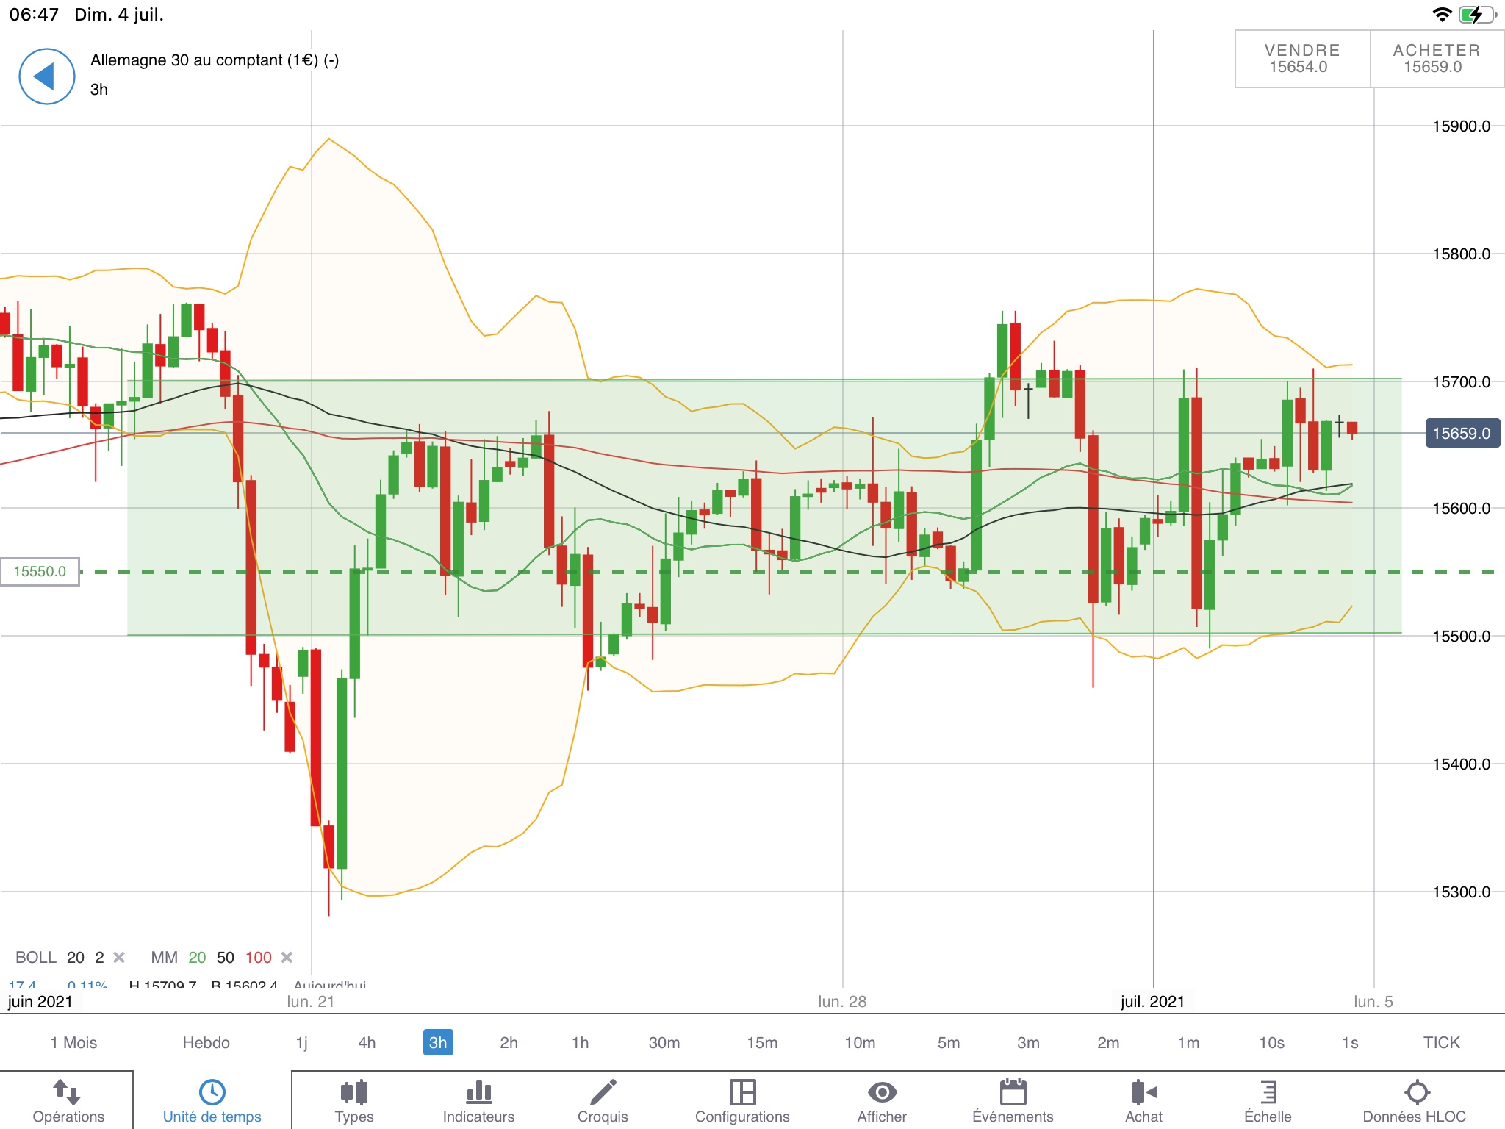Tap the 15550.0 alert level label
1505x1129 pixels.
[x=40, y=571]
